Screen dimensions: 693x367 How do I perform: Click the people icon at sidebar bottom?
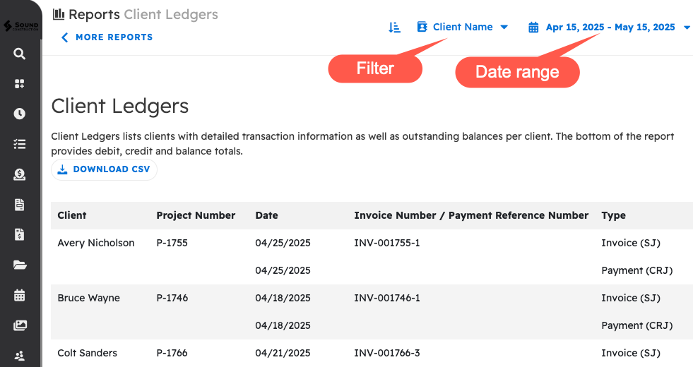pyautogui.click(x=20, y=355)
